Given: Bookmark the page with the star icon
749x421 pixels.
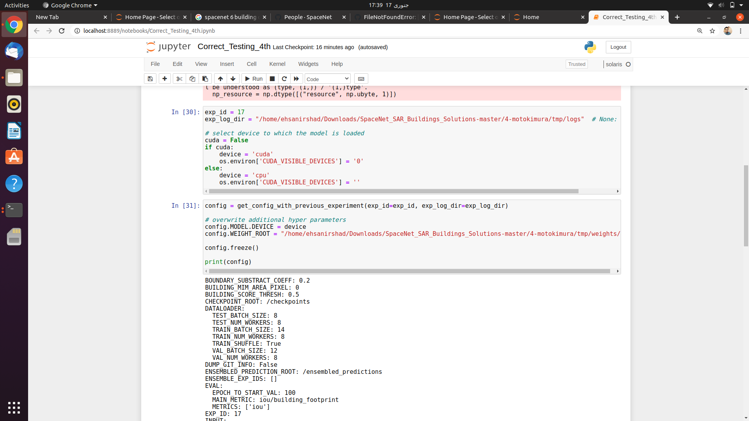Looking at the screenshot, I should [x=713, y=31].
